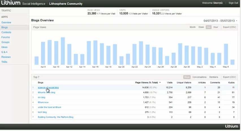Sort the table by Kudos column
Screen dimensions: 241x131
[x=231, y=83]
